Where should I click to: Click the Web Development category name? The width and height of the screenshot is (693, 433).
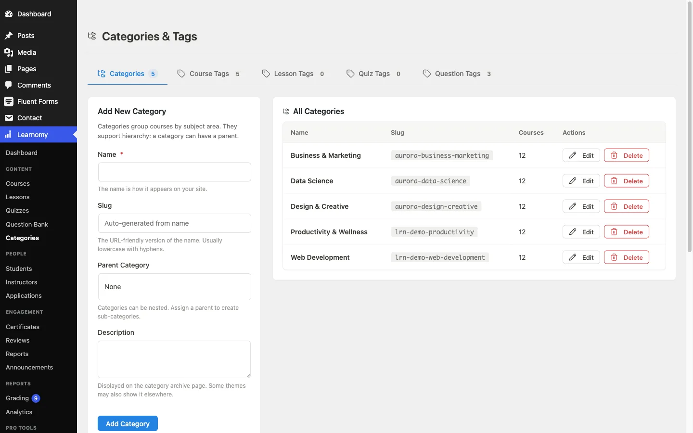320,257
